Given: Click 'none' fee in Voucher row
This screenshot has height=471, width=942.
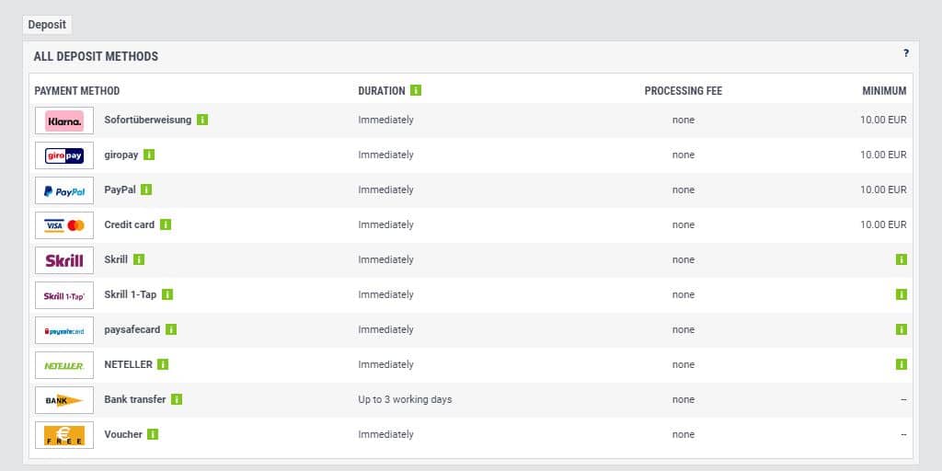Looking at the screenshot, I should [684, 434].
